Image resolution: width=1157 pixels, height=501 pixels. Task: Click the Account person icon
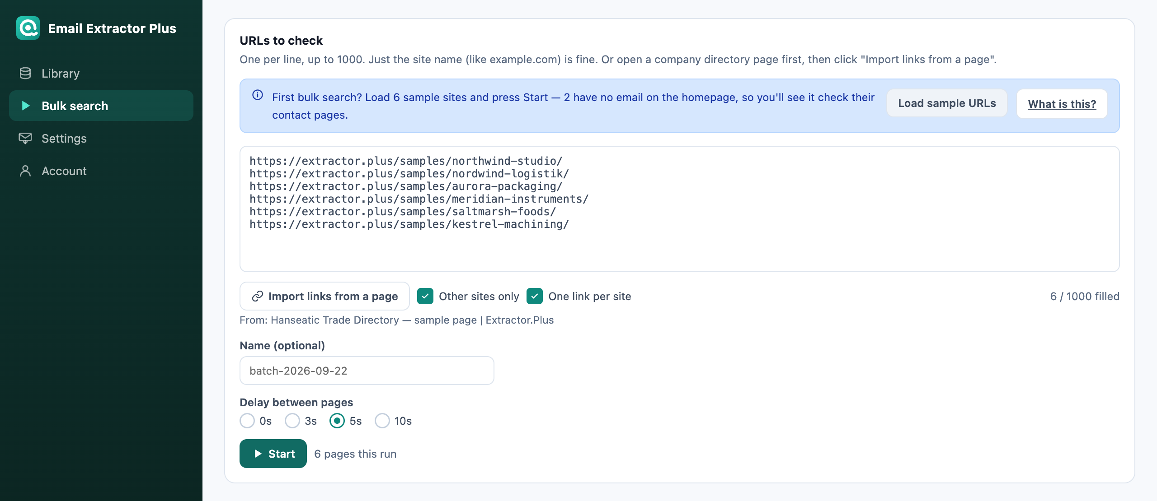coord(25,171)
